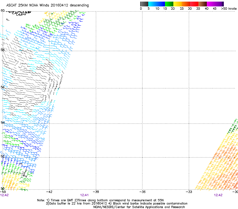Click the right-side purple time '12:42'

218,195
